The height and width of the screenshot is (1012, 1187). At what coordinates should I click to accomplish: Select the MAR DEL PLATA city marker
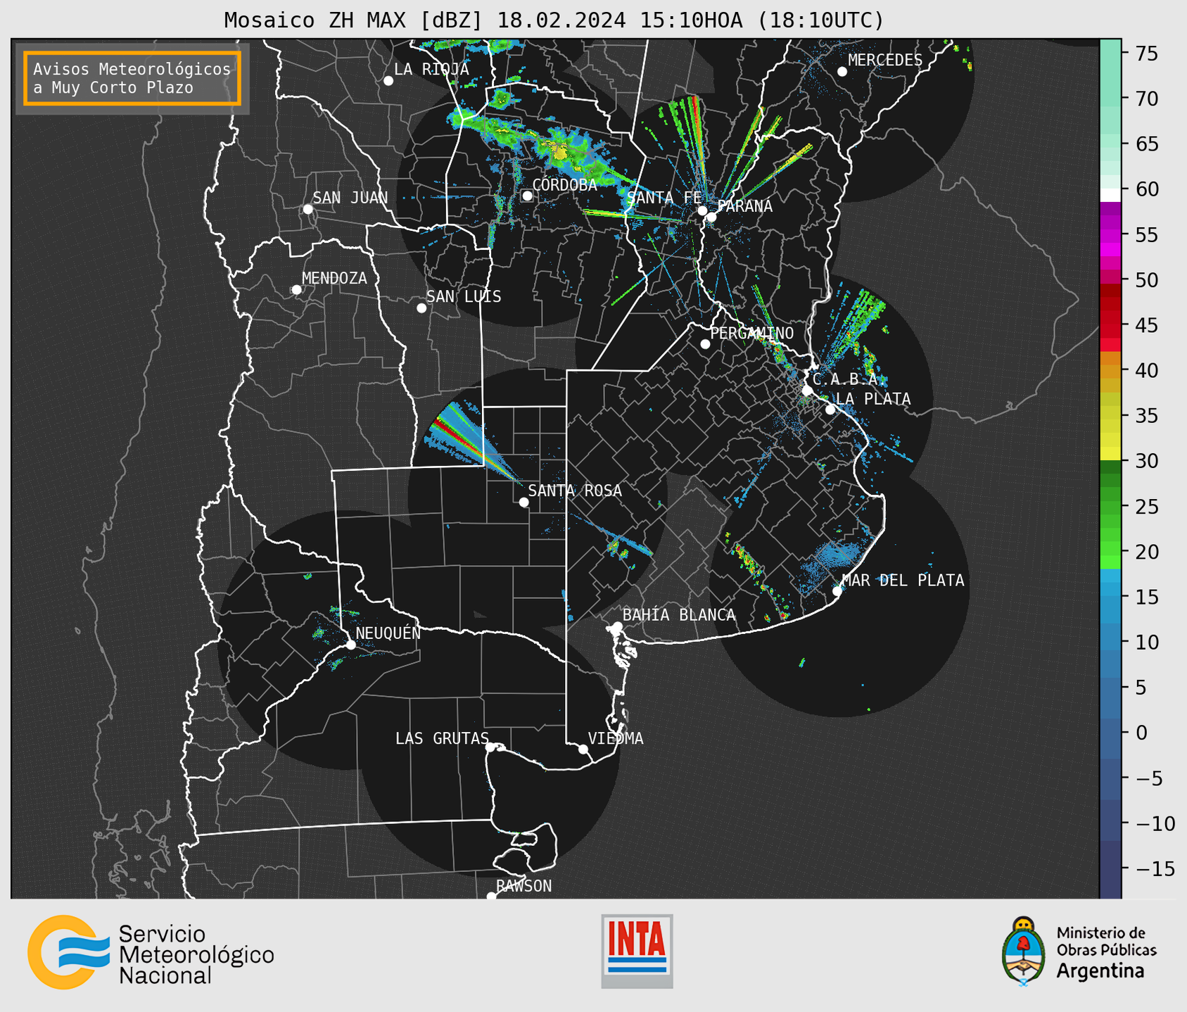pyautogui.click(x=837, y=591)
